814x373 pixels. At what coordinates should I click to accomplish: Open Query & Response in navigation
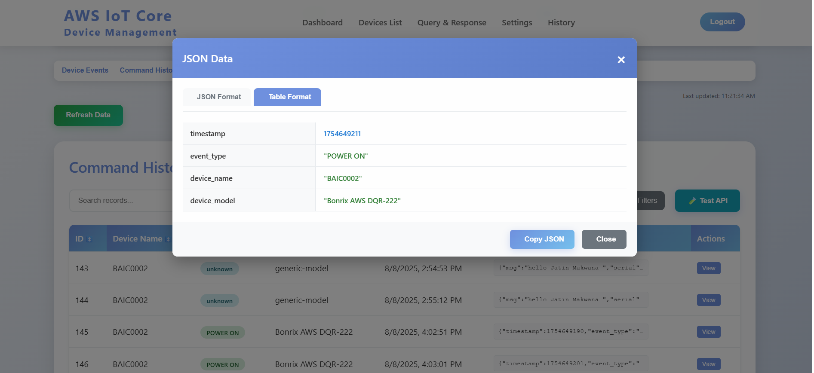point(452,23)
